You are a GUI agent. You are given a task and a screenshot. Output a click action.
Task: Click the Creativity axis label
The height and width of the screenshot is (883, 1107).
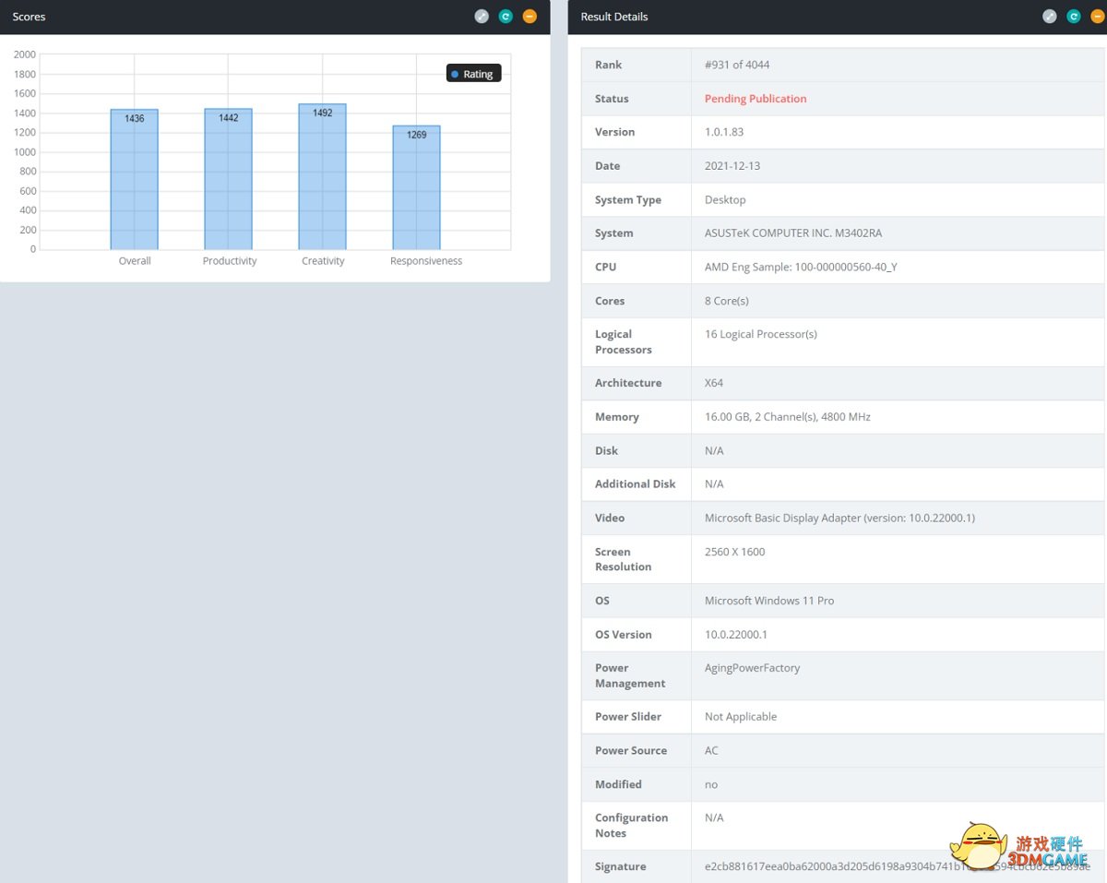click(x=323, y=261)
